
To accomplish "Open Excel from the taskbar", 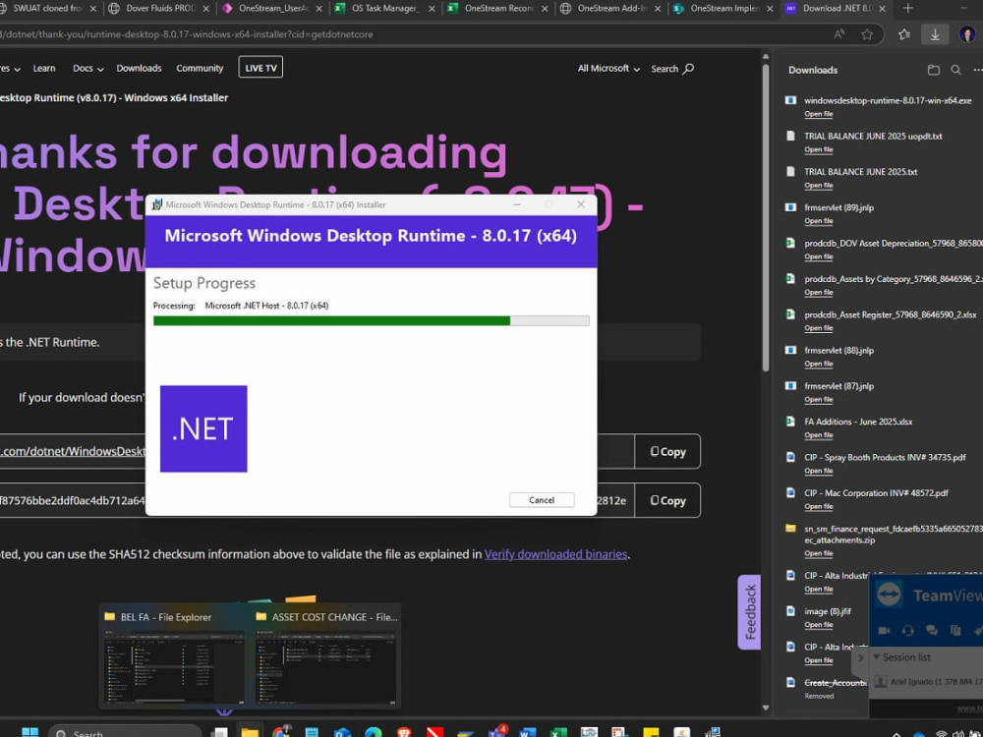I will [x=558, y=731].
